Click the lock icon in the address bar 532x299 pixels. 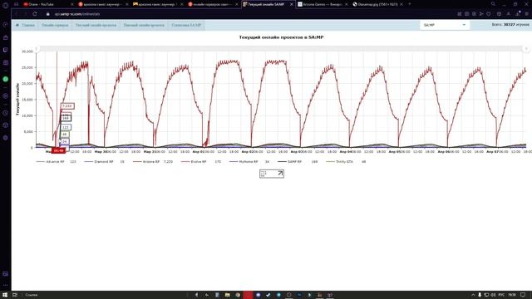(48, 14)
